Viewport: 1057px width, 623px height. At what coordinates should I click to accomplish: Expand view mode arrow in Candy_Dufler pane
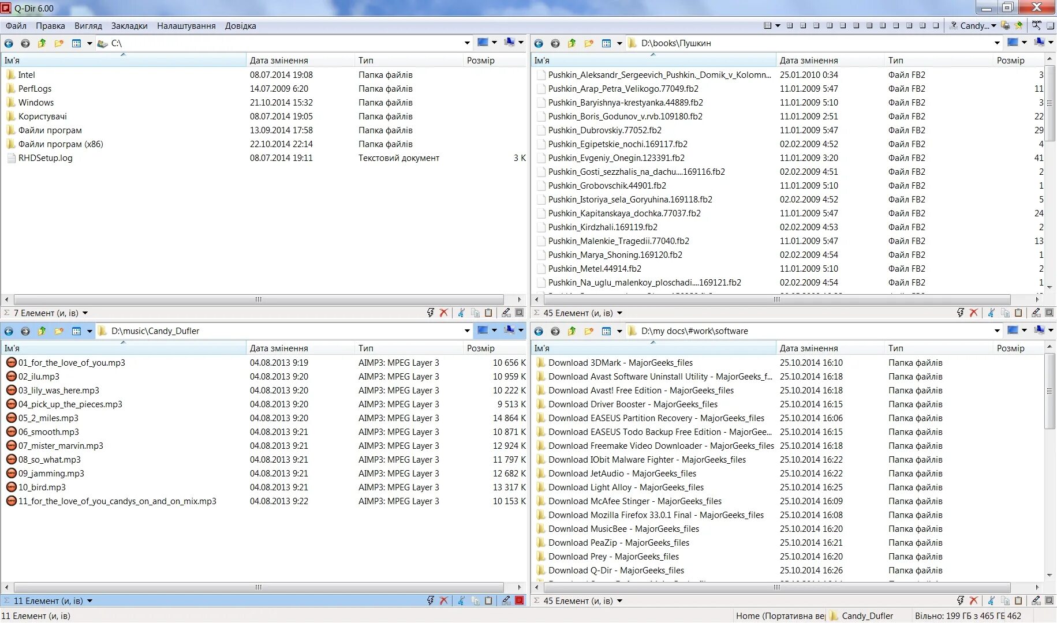[x=89, y=331]
